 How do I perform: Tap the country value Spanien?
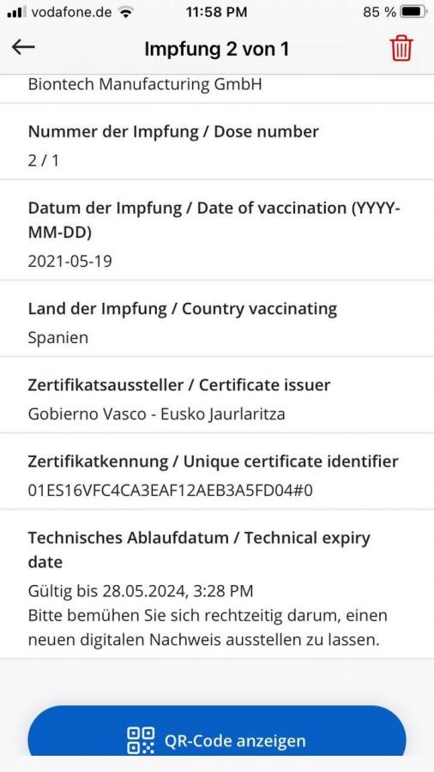coord(58,338)
